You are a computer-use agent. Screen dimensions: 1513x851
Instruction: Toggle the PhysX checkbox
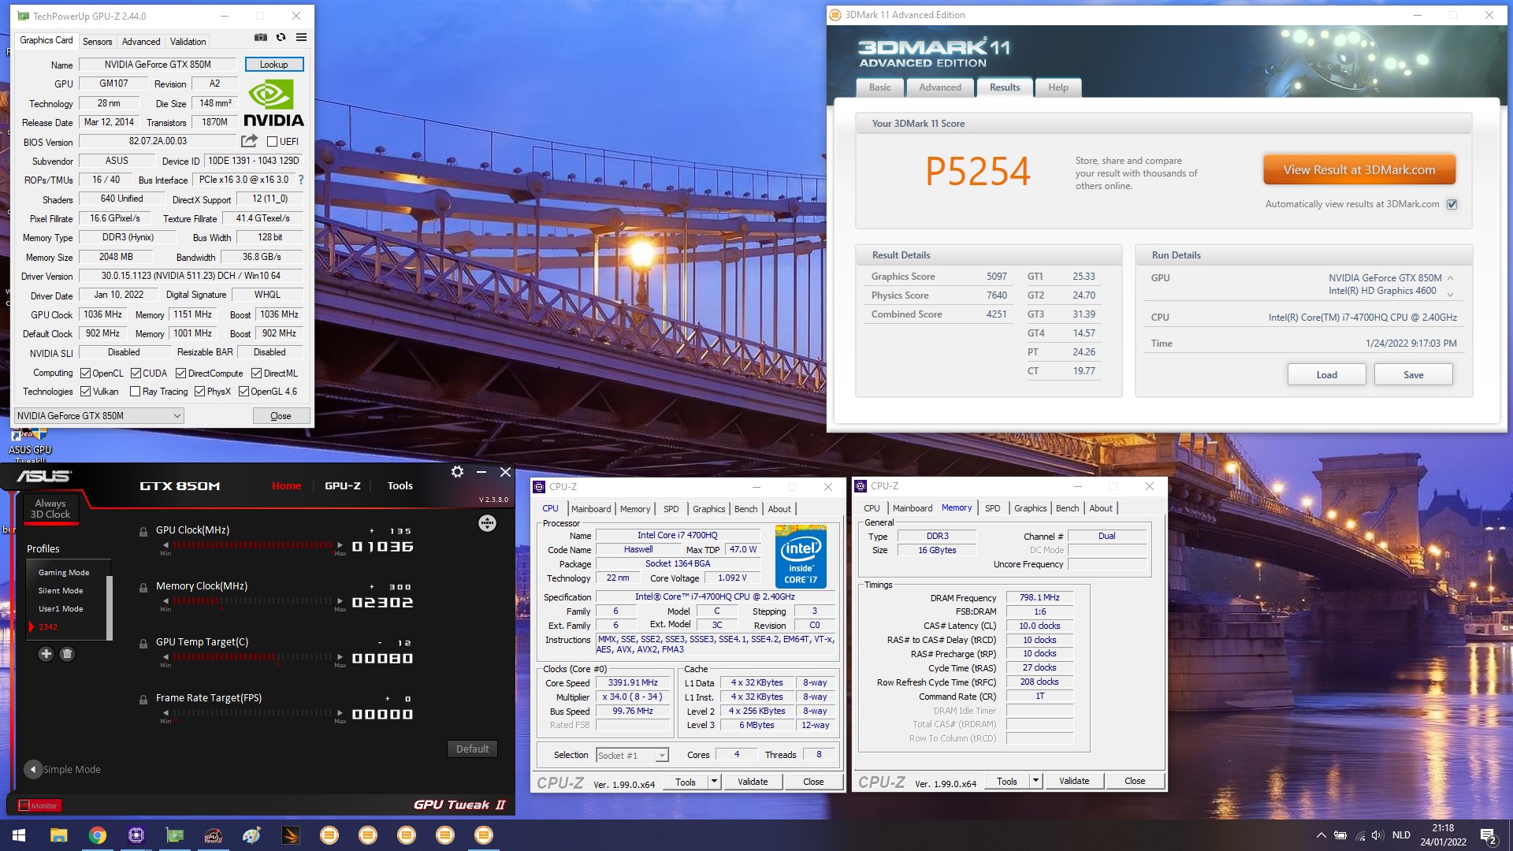(x=199, y=392)
